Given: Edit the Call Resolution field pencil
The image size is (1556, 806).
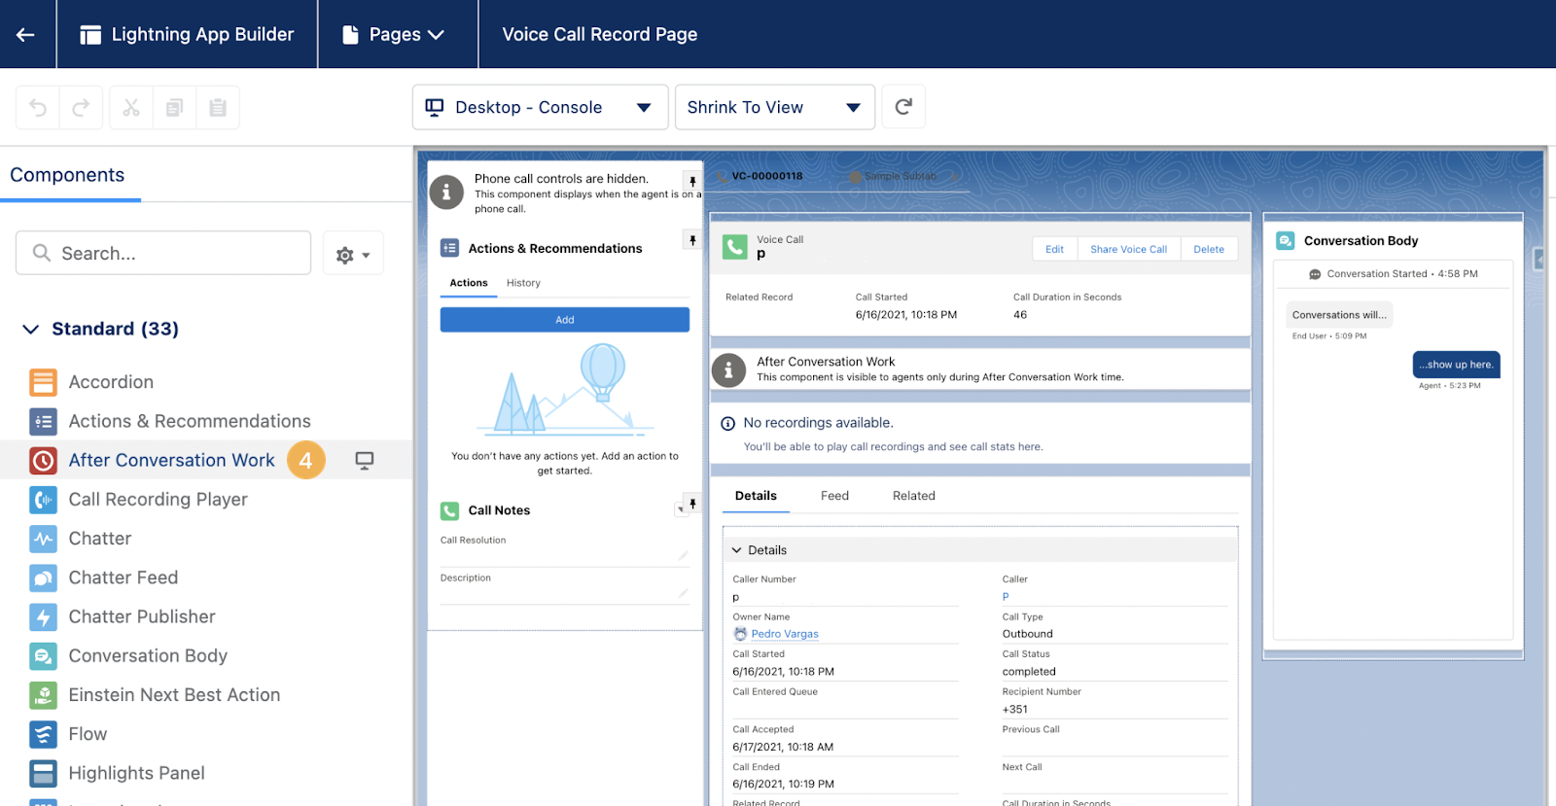Looking at the screenshot, I should pos(684,555).
